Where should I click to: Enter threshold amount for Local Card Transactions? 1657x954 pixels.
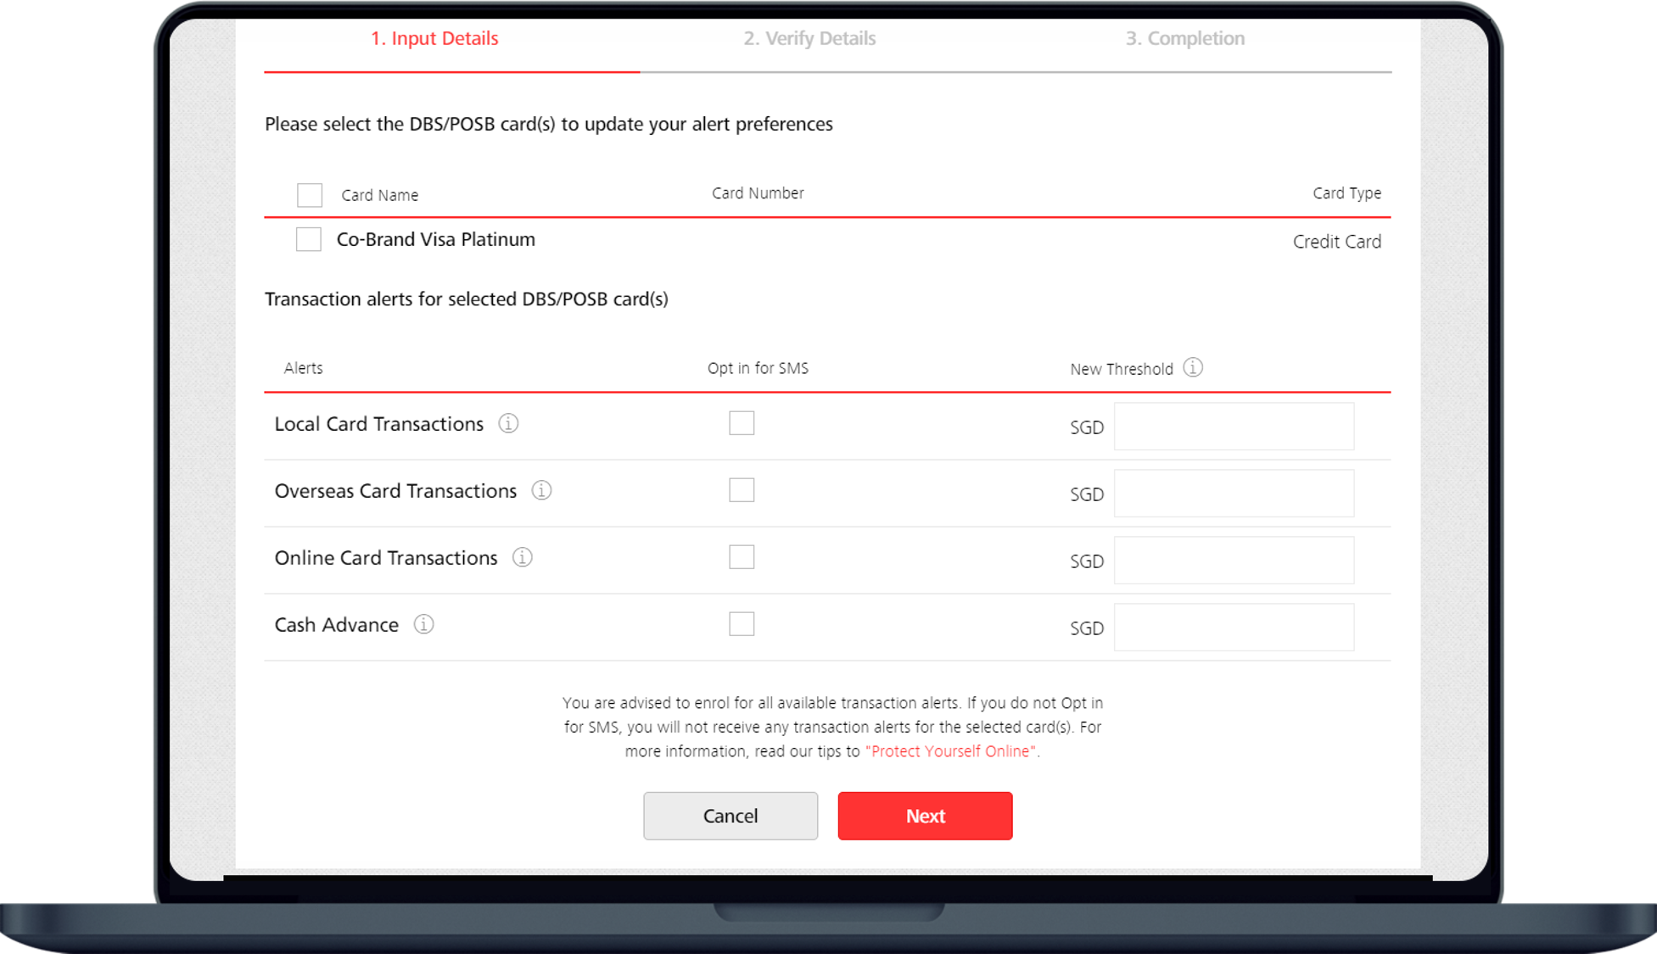point(1233,427)
